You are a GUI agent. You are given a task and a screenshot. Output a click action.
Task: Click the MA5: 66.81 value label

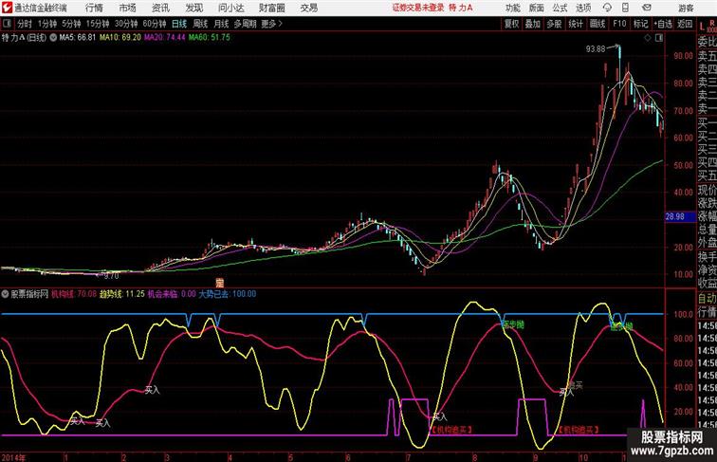click(x=77, y=38)
